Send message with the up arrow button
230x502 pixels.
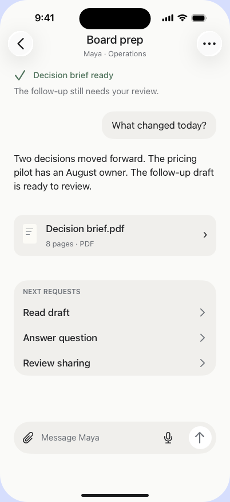[x=200, y=438]
